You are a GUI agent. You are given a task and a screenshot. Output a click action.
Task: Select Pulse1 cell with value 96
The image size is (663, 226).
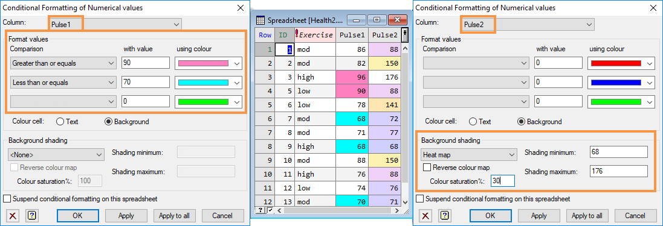[352, 78]
